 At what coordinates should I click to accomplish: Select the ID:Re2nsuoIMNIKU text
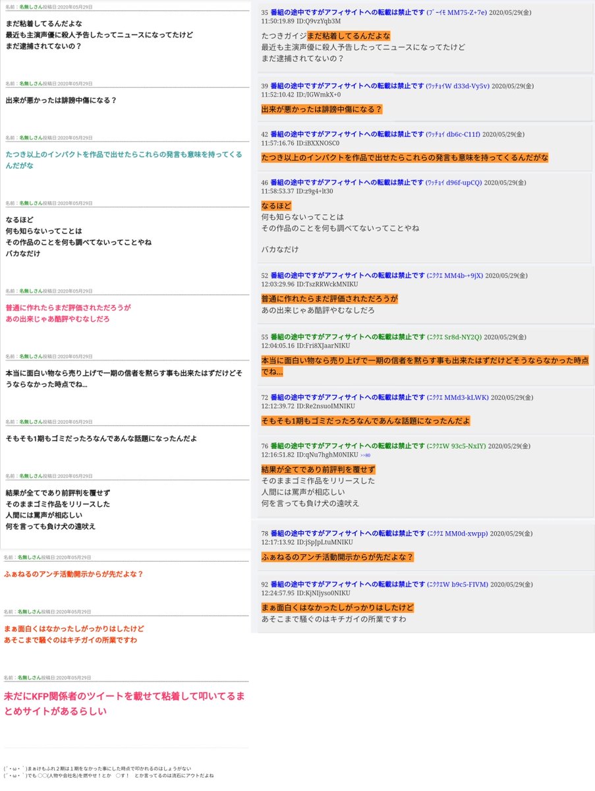coord(326,406)
